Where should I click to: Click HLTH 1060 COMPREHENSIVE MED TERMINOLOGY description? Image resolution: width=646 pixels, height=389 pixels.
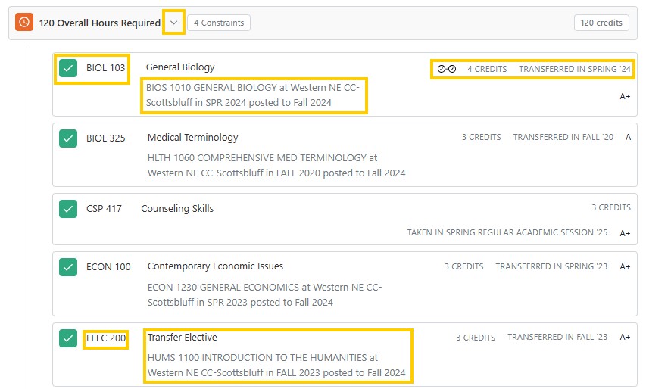[x=276, y=166]
